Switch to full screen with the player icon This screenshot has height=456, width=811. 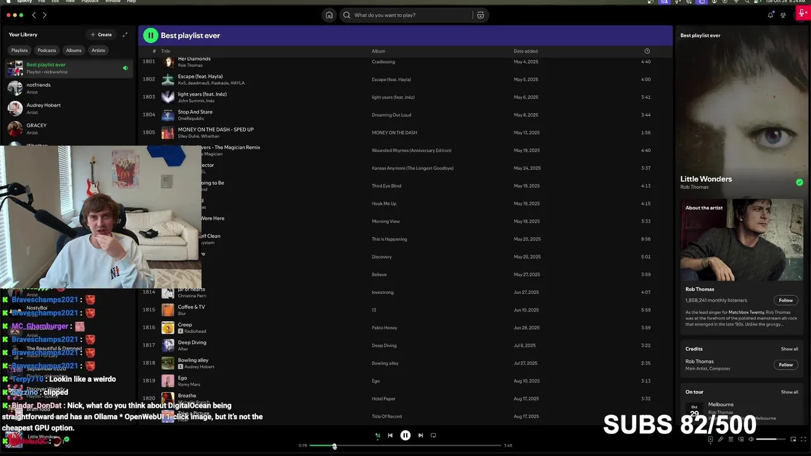803,439
